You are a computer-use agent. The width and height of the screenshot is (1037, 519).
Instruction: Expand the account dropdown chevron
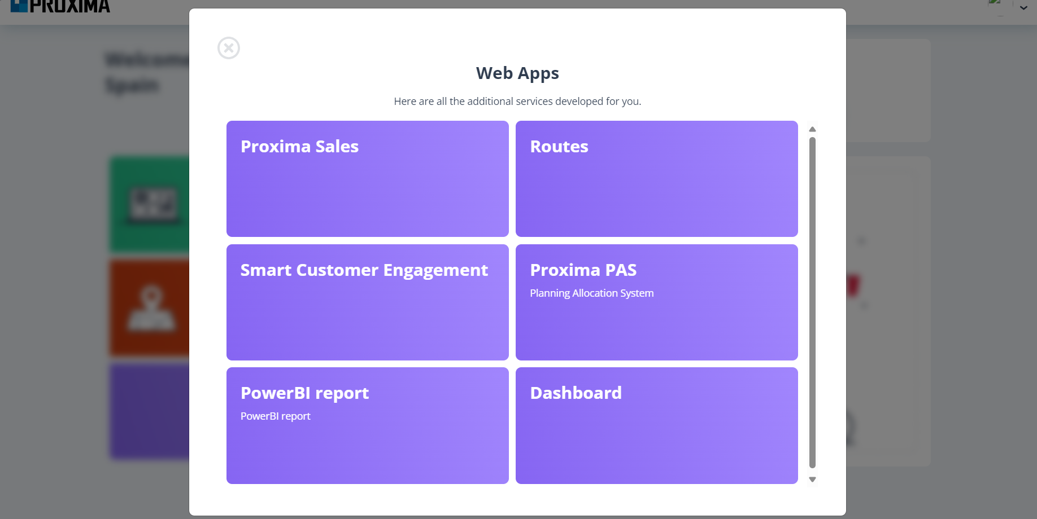click(x=1023, y=8)
